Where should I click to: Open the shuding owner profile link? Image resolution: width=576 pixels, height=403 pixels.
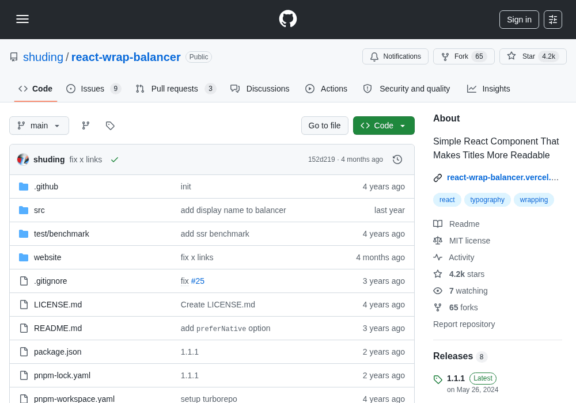tap(43, 57)
